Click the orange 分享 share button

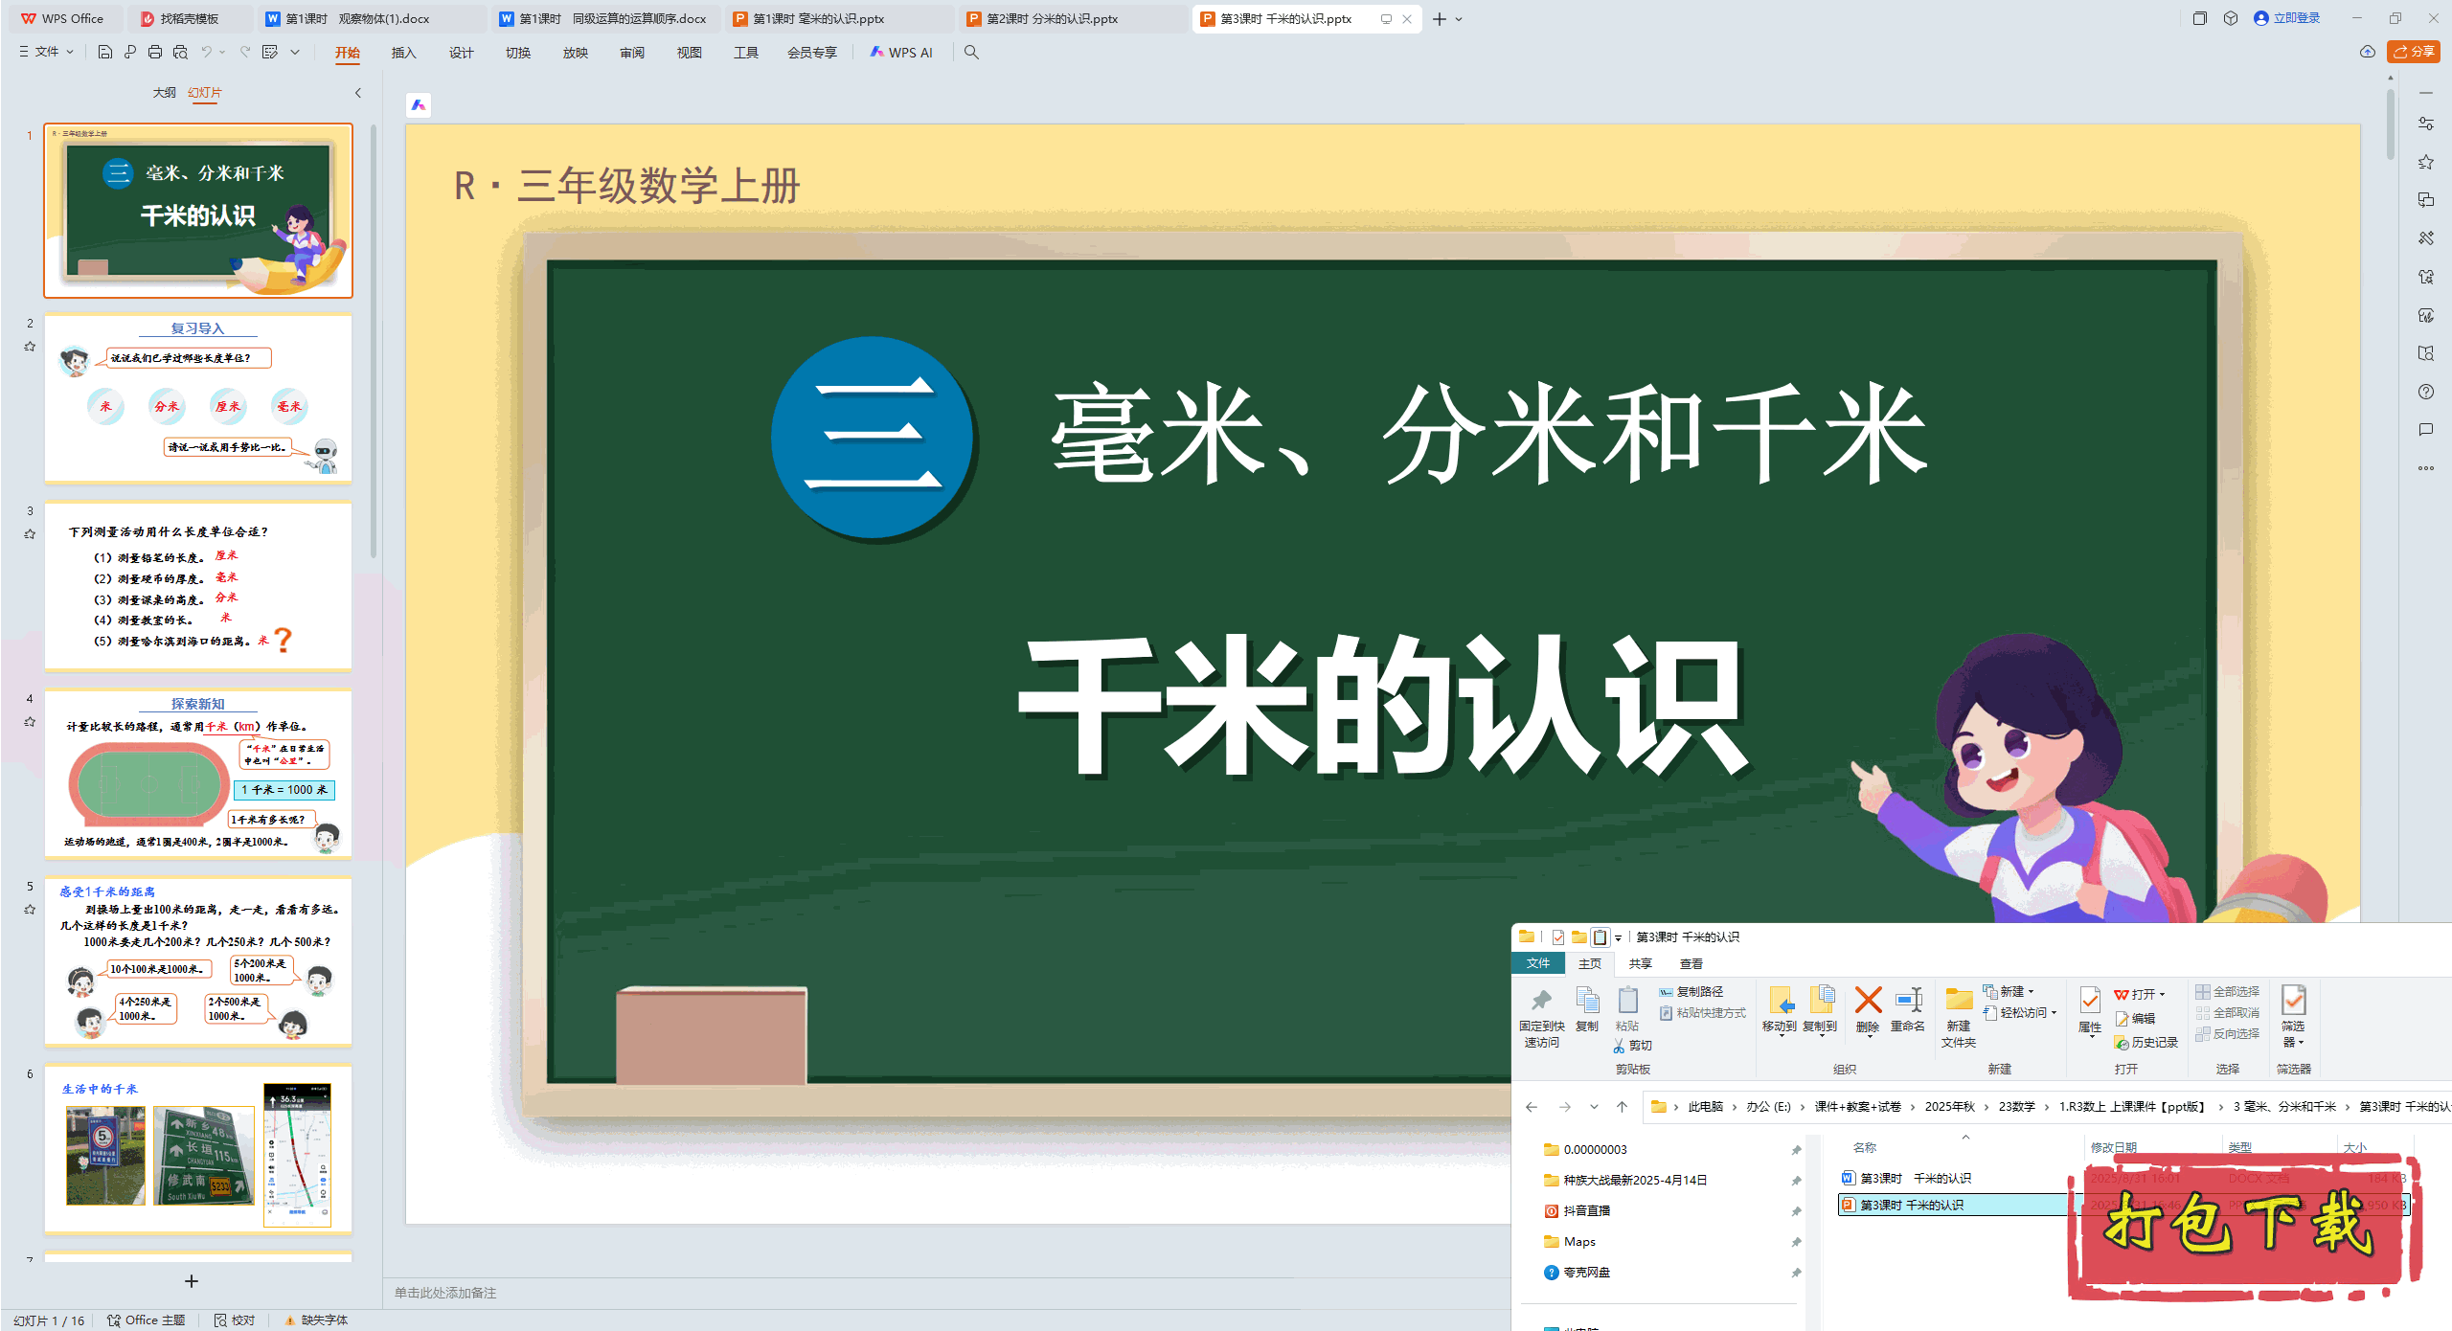click(x=2413, y=52)
